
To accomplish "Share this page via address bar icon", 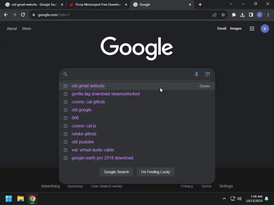I will coord(215,15).
